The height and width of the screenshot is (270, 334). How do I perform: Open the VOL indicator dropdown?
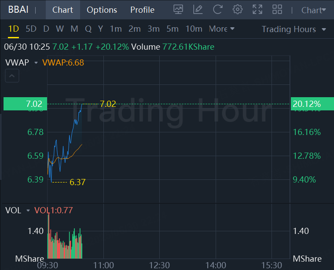[x=28, y=211]
